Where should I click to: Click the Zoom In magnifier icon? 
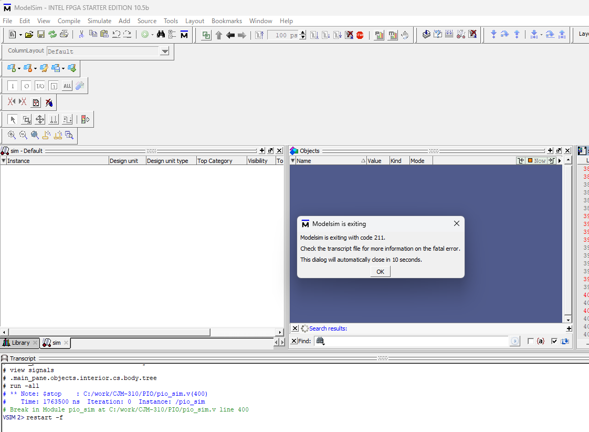[x=11, y=136]
